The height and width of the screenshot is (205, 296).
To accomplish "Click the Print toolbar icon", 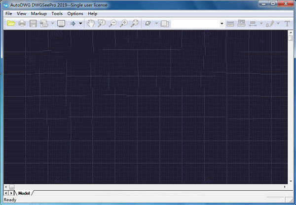I will 22,24.
